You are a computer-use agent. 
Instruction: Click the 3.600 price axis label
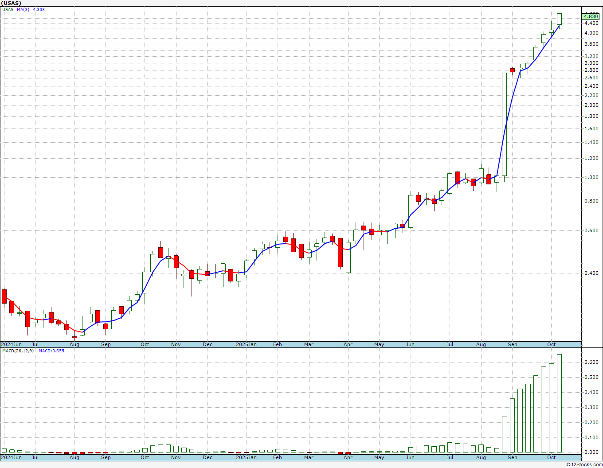[x=591, y=44]
